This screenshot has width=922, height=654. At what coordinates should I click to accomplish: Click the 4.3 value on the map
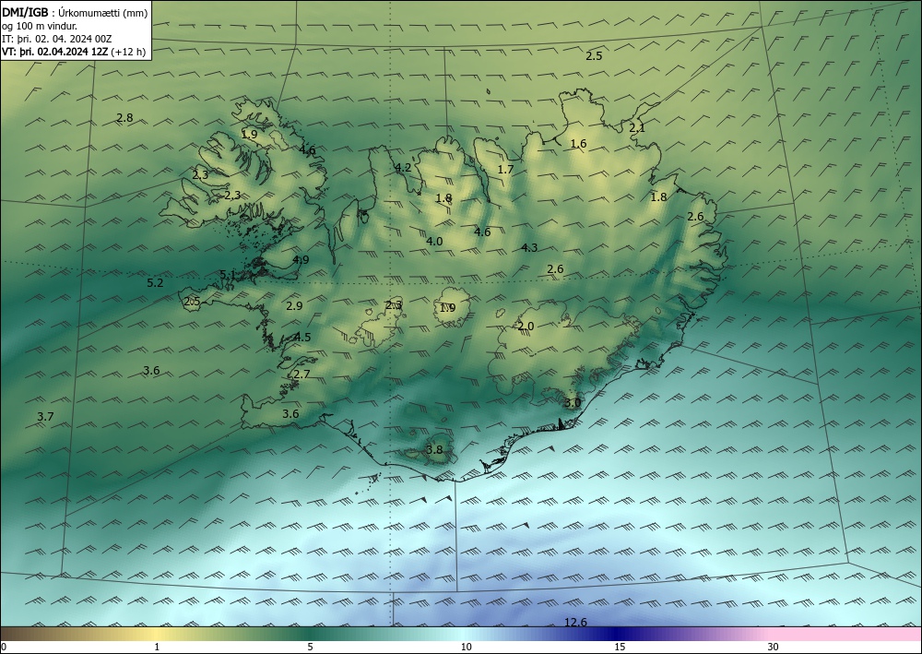click(x=529, y=247)
